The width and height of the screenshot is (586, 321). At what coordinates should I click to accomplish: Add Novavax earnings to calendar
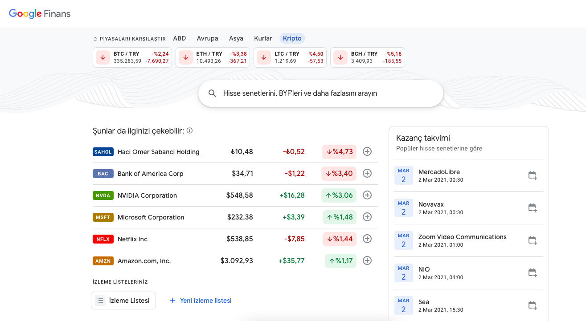coord(533,208)
